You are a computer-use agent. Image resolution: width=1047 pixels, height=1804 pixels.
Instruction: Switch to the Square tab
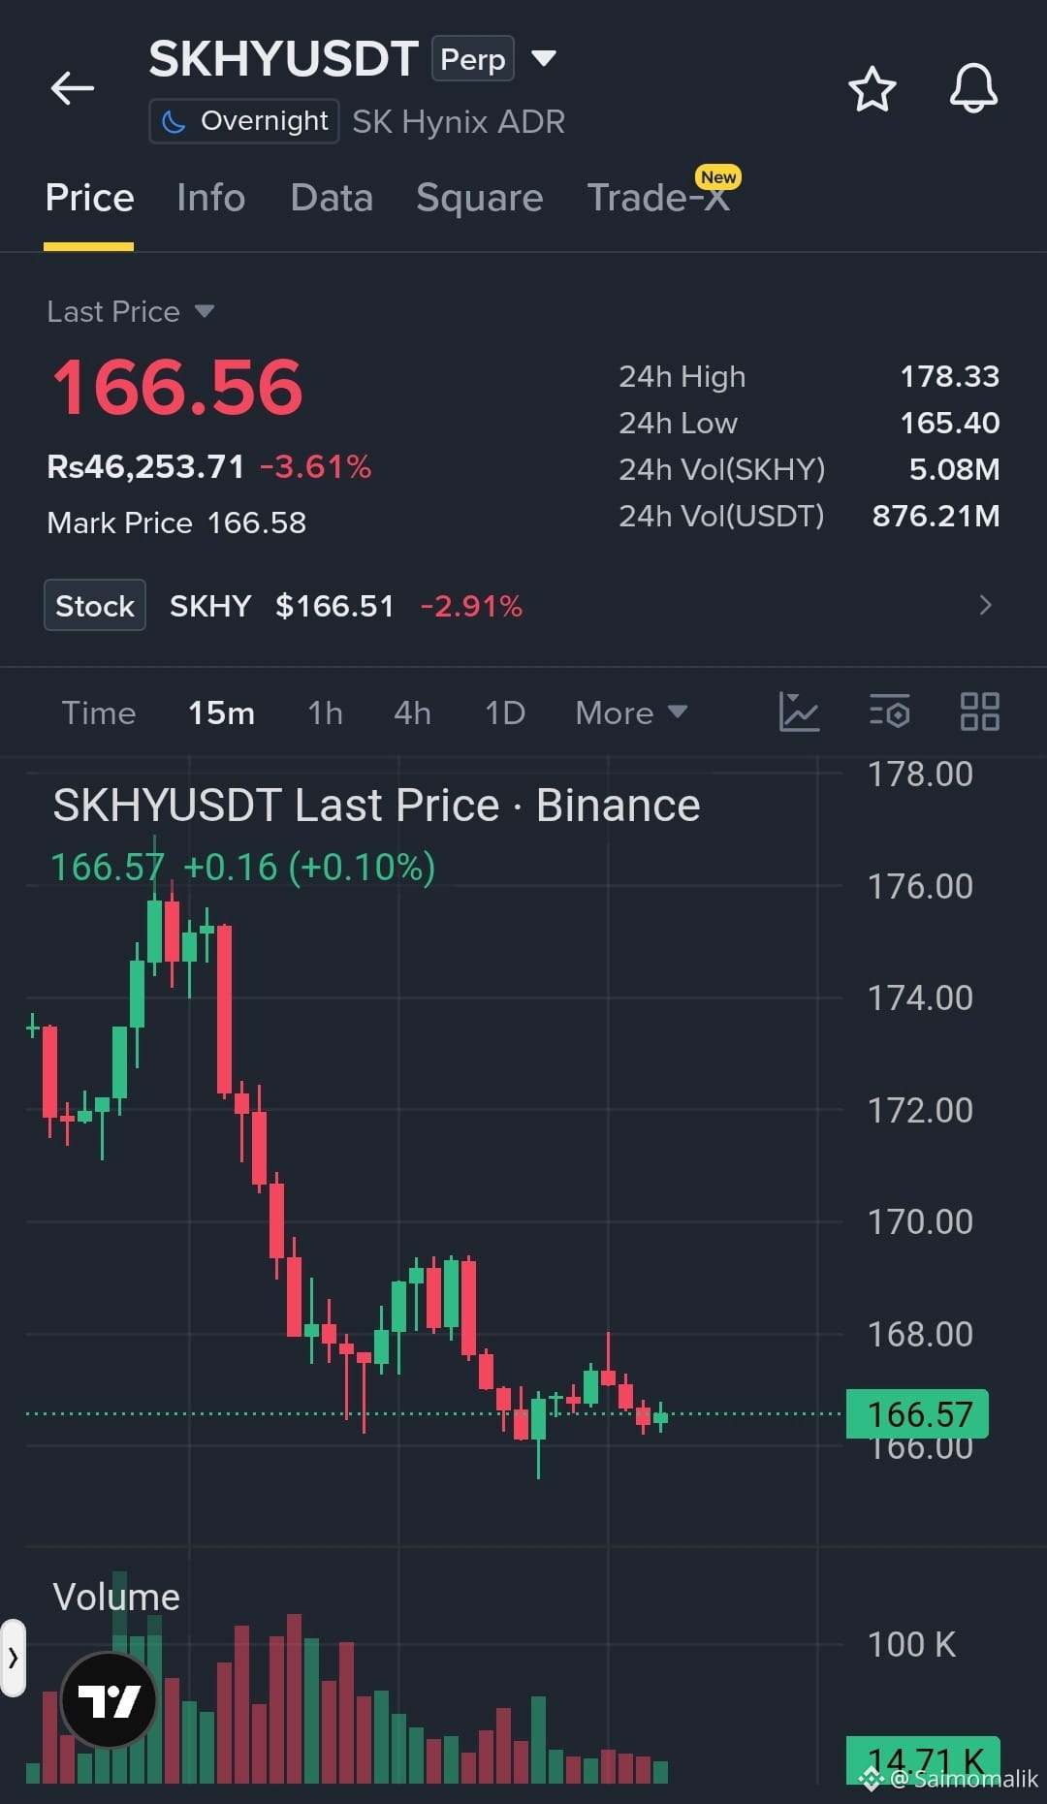tap(479, 198)
